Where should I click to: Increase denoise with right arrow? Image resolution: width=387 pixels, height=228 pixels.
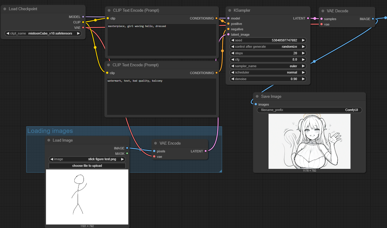[303, 79]
